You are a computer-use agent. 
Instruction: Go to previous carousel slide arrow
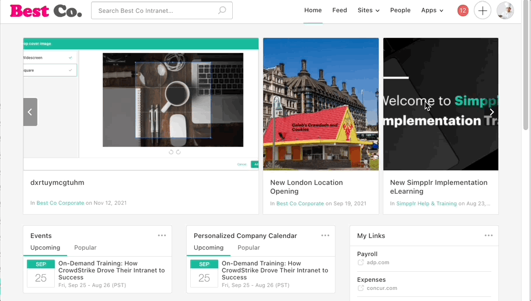30,112
